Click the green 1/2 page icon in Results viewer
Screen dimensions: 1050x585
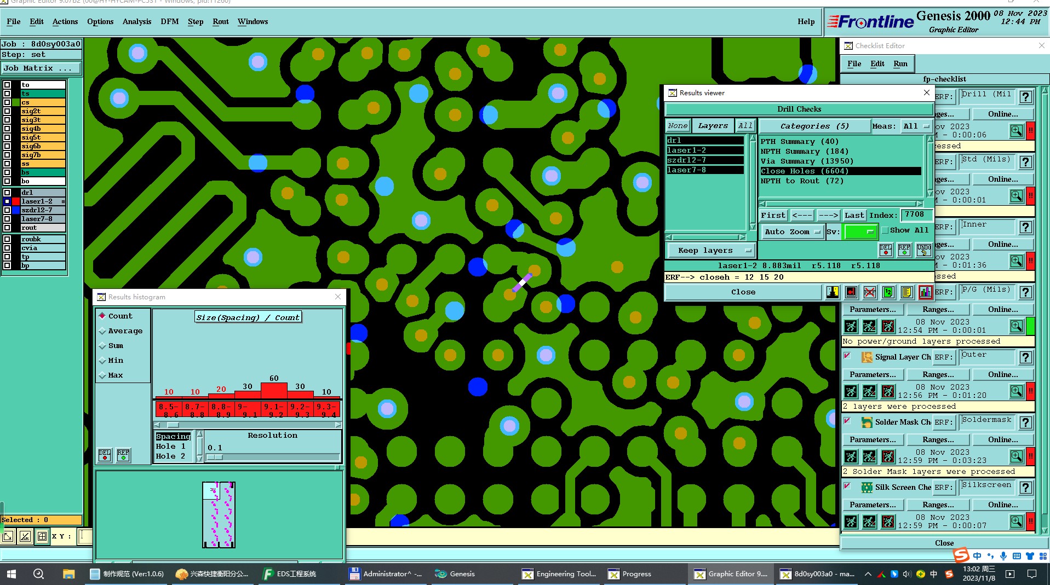(888, 292)
